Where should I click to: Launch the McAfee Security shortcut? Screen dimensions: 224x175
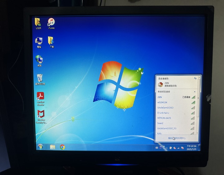pyautogui.click(x=41, y=117)
